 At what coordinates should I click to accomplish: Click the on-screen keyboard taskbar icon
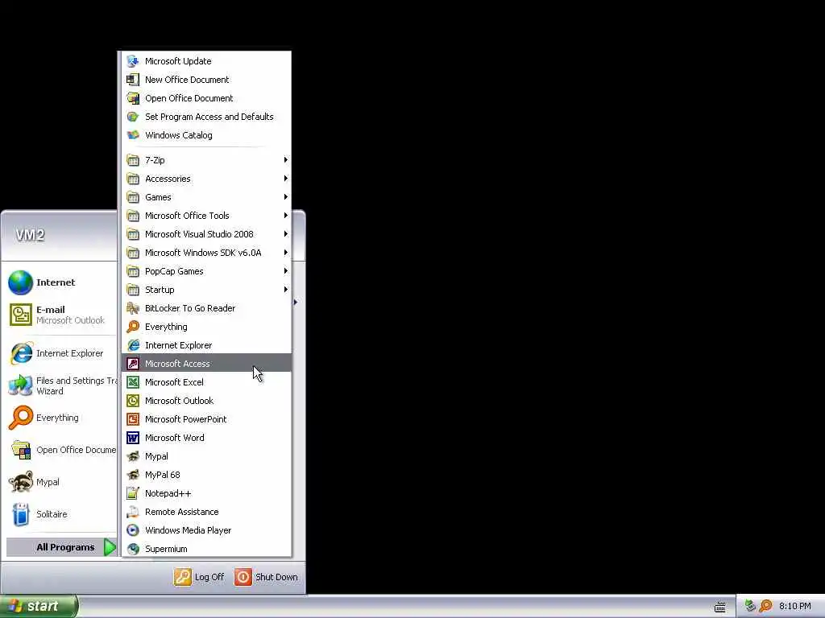(719, 607)
